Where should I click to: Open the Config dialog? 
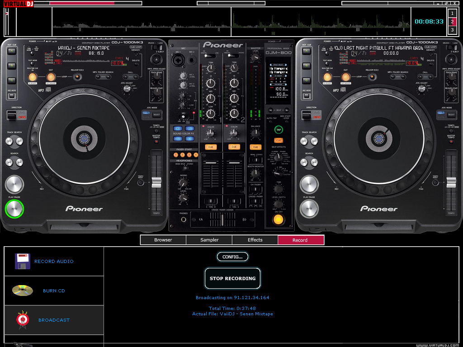[x=232, y=257]
